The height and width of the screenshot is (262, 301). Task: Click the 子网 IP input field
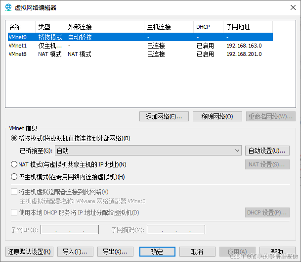[70, 229]
